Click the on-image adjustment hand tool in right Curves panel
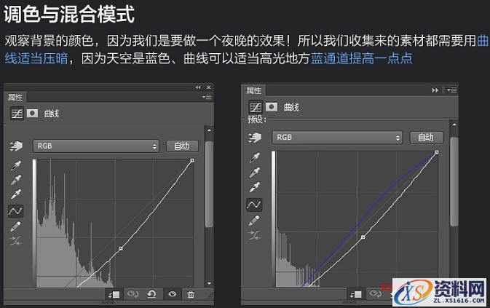This screenshot has height=308, width=490. coord(255,137)
